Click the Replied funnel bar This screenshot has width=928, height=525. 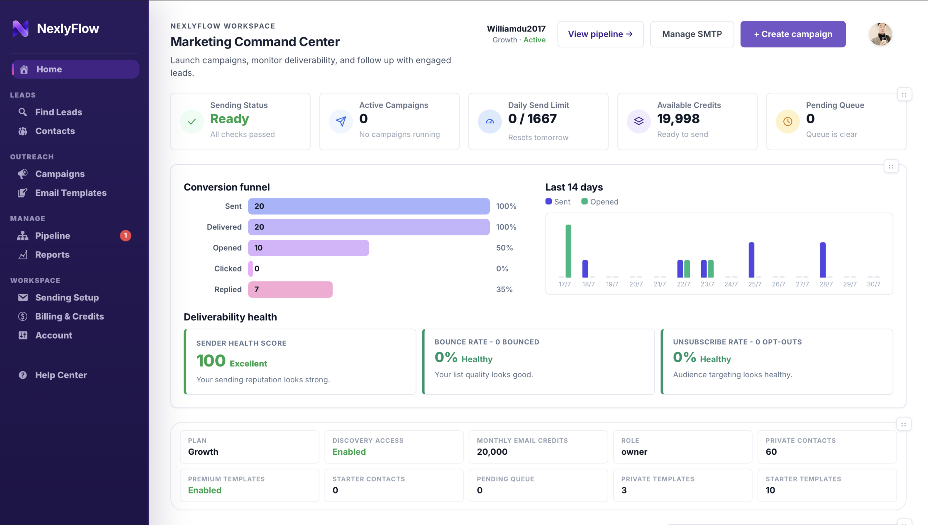point(290,289)
